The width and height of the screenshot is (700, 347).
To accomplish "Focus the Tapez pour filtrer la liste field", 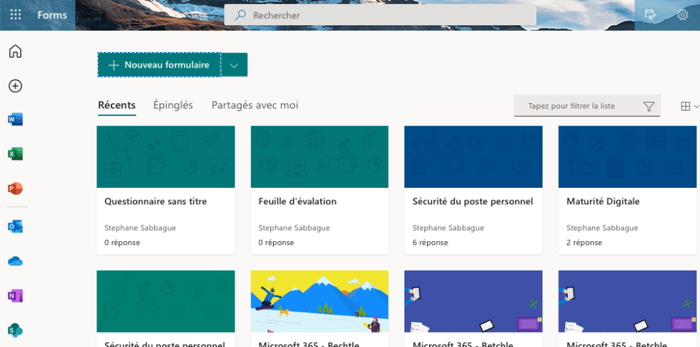I will 580,106.
